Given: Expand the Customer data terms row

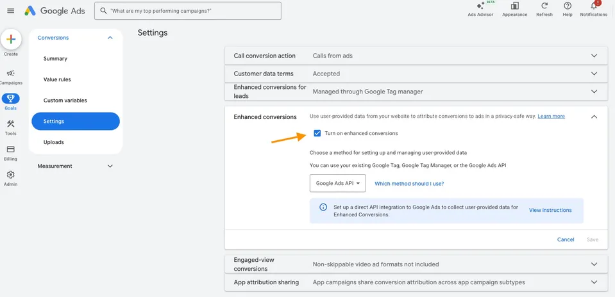Looking at the screenshot, I should pos(594,74).
